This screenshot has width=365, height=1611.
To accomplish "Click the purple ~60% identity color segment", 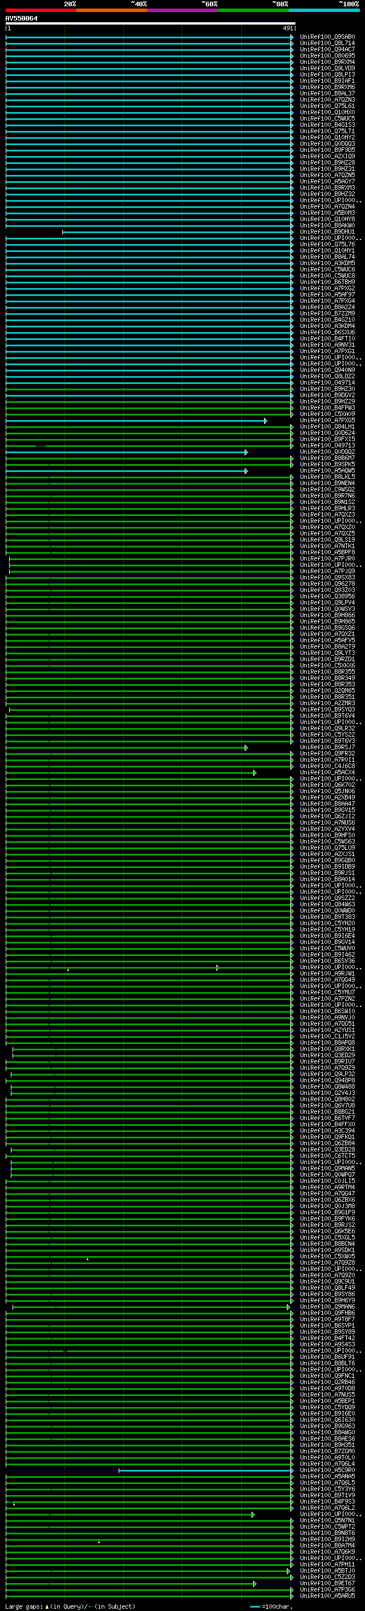I will click(182, 10).
